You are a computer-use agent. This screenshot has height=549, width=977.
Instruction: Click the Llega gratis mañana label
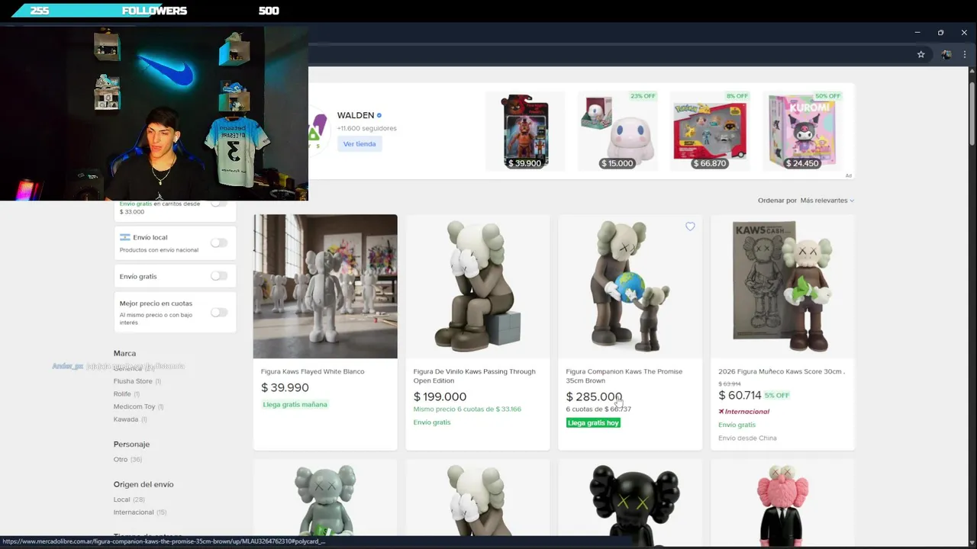[x=295, y=405]
